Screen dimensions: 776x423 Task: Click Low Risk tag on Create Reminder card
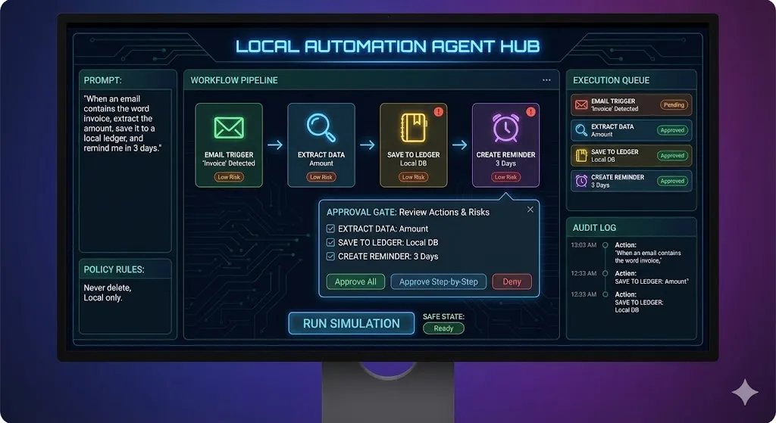pyautogui.click(x=505, y=177)
